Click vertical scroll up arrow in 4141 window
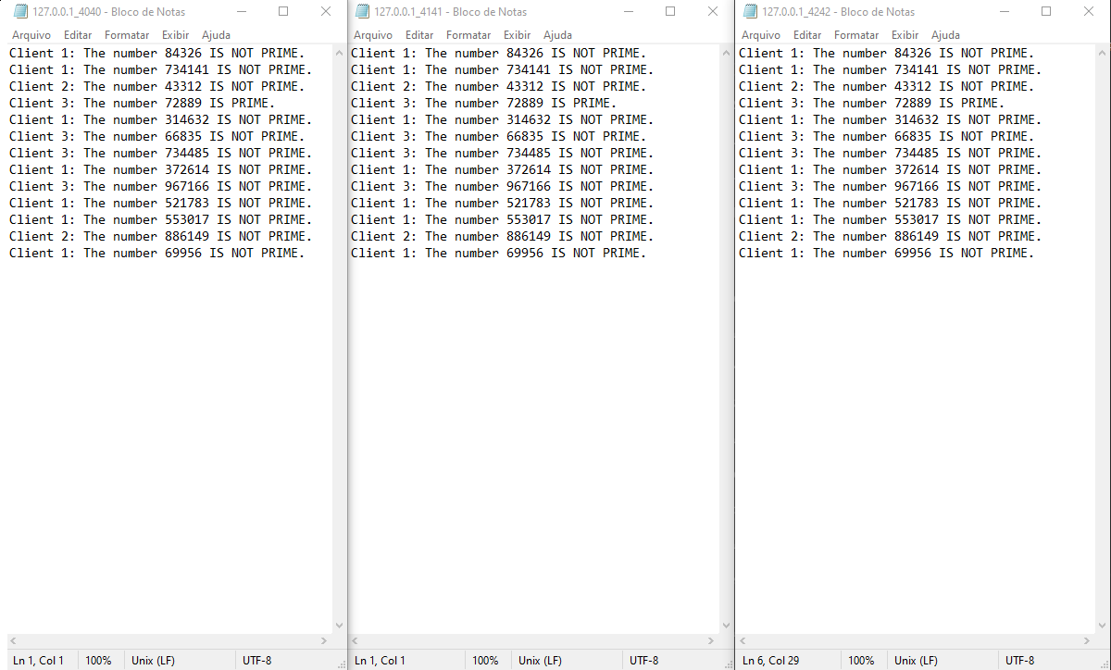 coord(726,52)
